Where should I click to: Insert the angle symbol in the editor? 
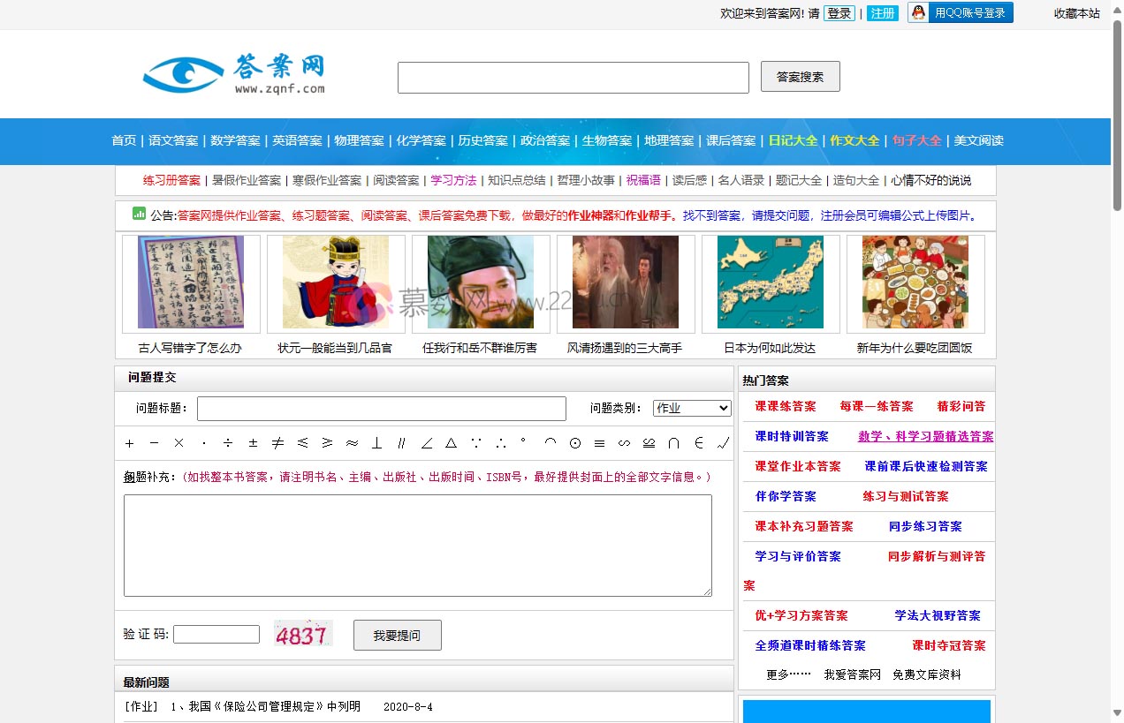pos(425,443)
